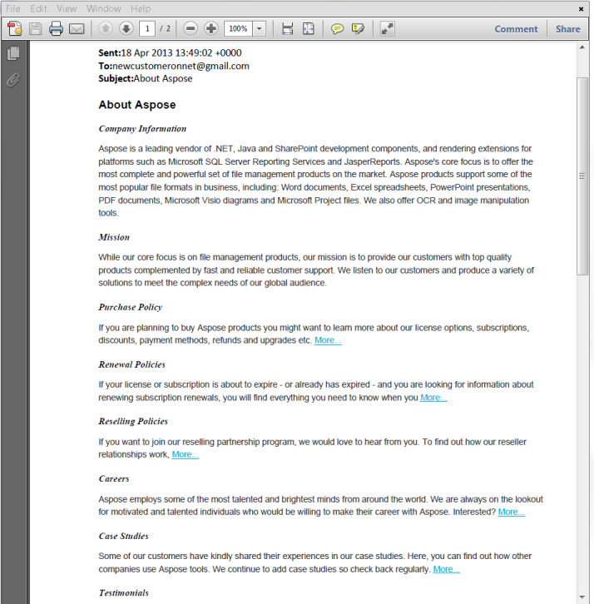Screen dimensions: 594x604
Task: Select the scrolling page width fit icon
Action: point(287,29)
